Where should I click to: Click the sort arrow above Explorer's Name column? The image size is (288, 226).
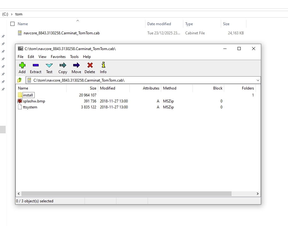tap(78, 20)
